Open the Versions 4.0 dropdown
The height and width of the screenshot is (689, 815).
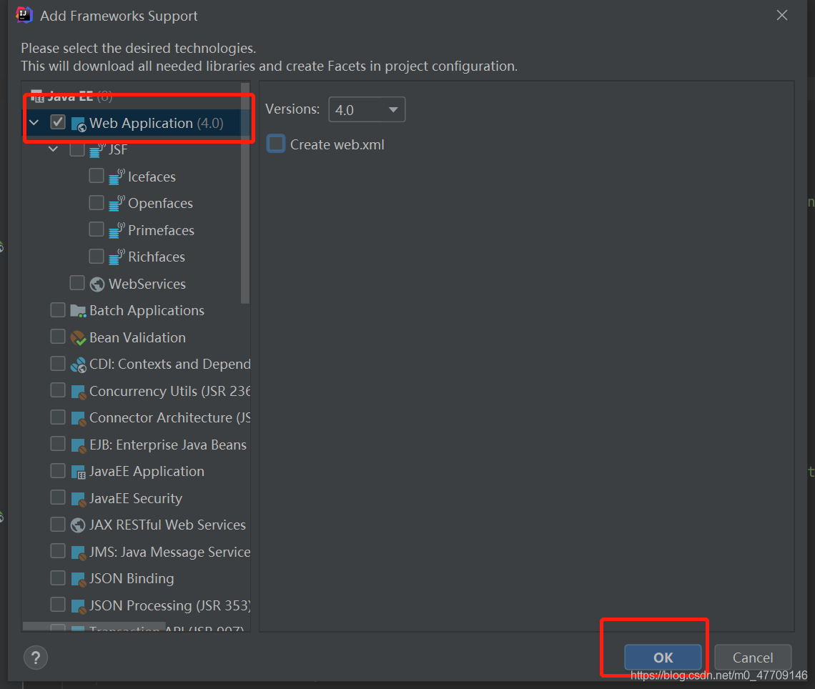367,109
